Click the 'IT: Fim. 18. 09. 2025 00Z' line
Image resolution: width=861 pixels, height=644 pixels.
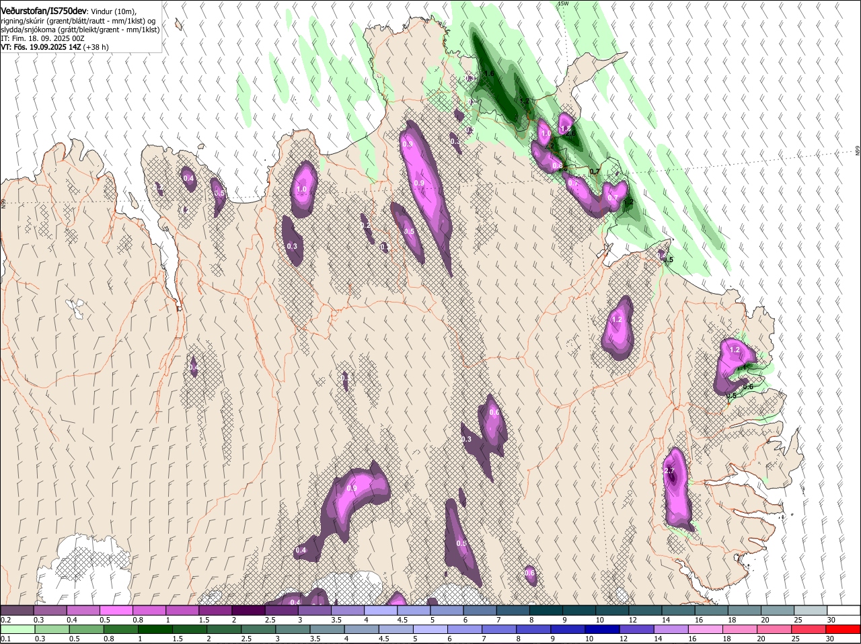tap(42, 38)
